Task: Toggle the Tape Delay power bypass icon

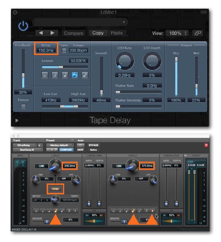Action: pos(23,26)
